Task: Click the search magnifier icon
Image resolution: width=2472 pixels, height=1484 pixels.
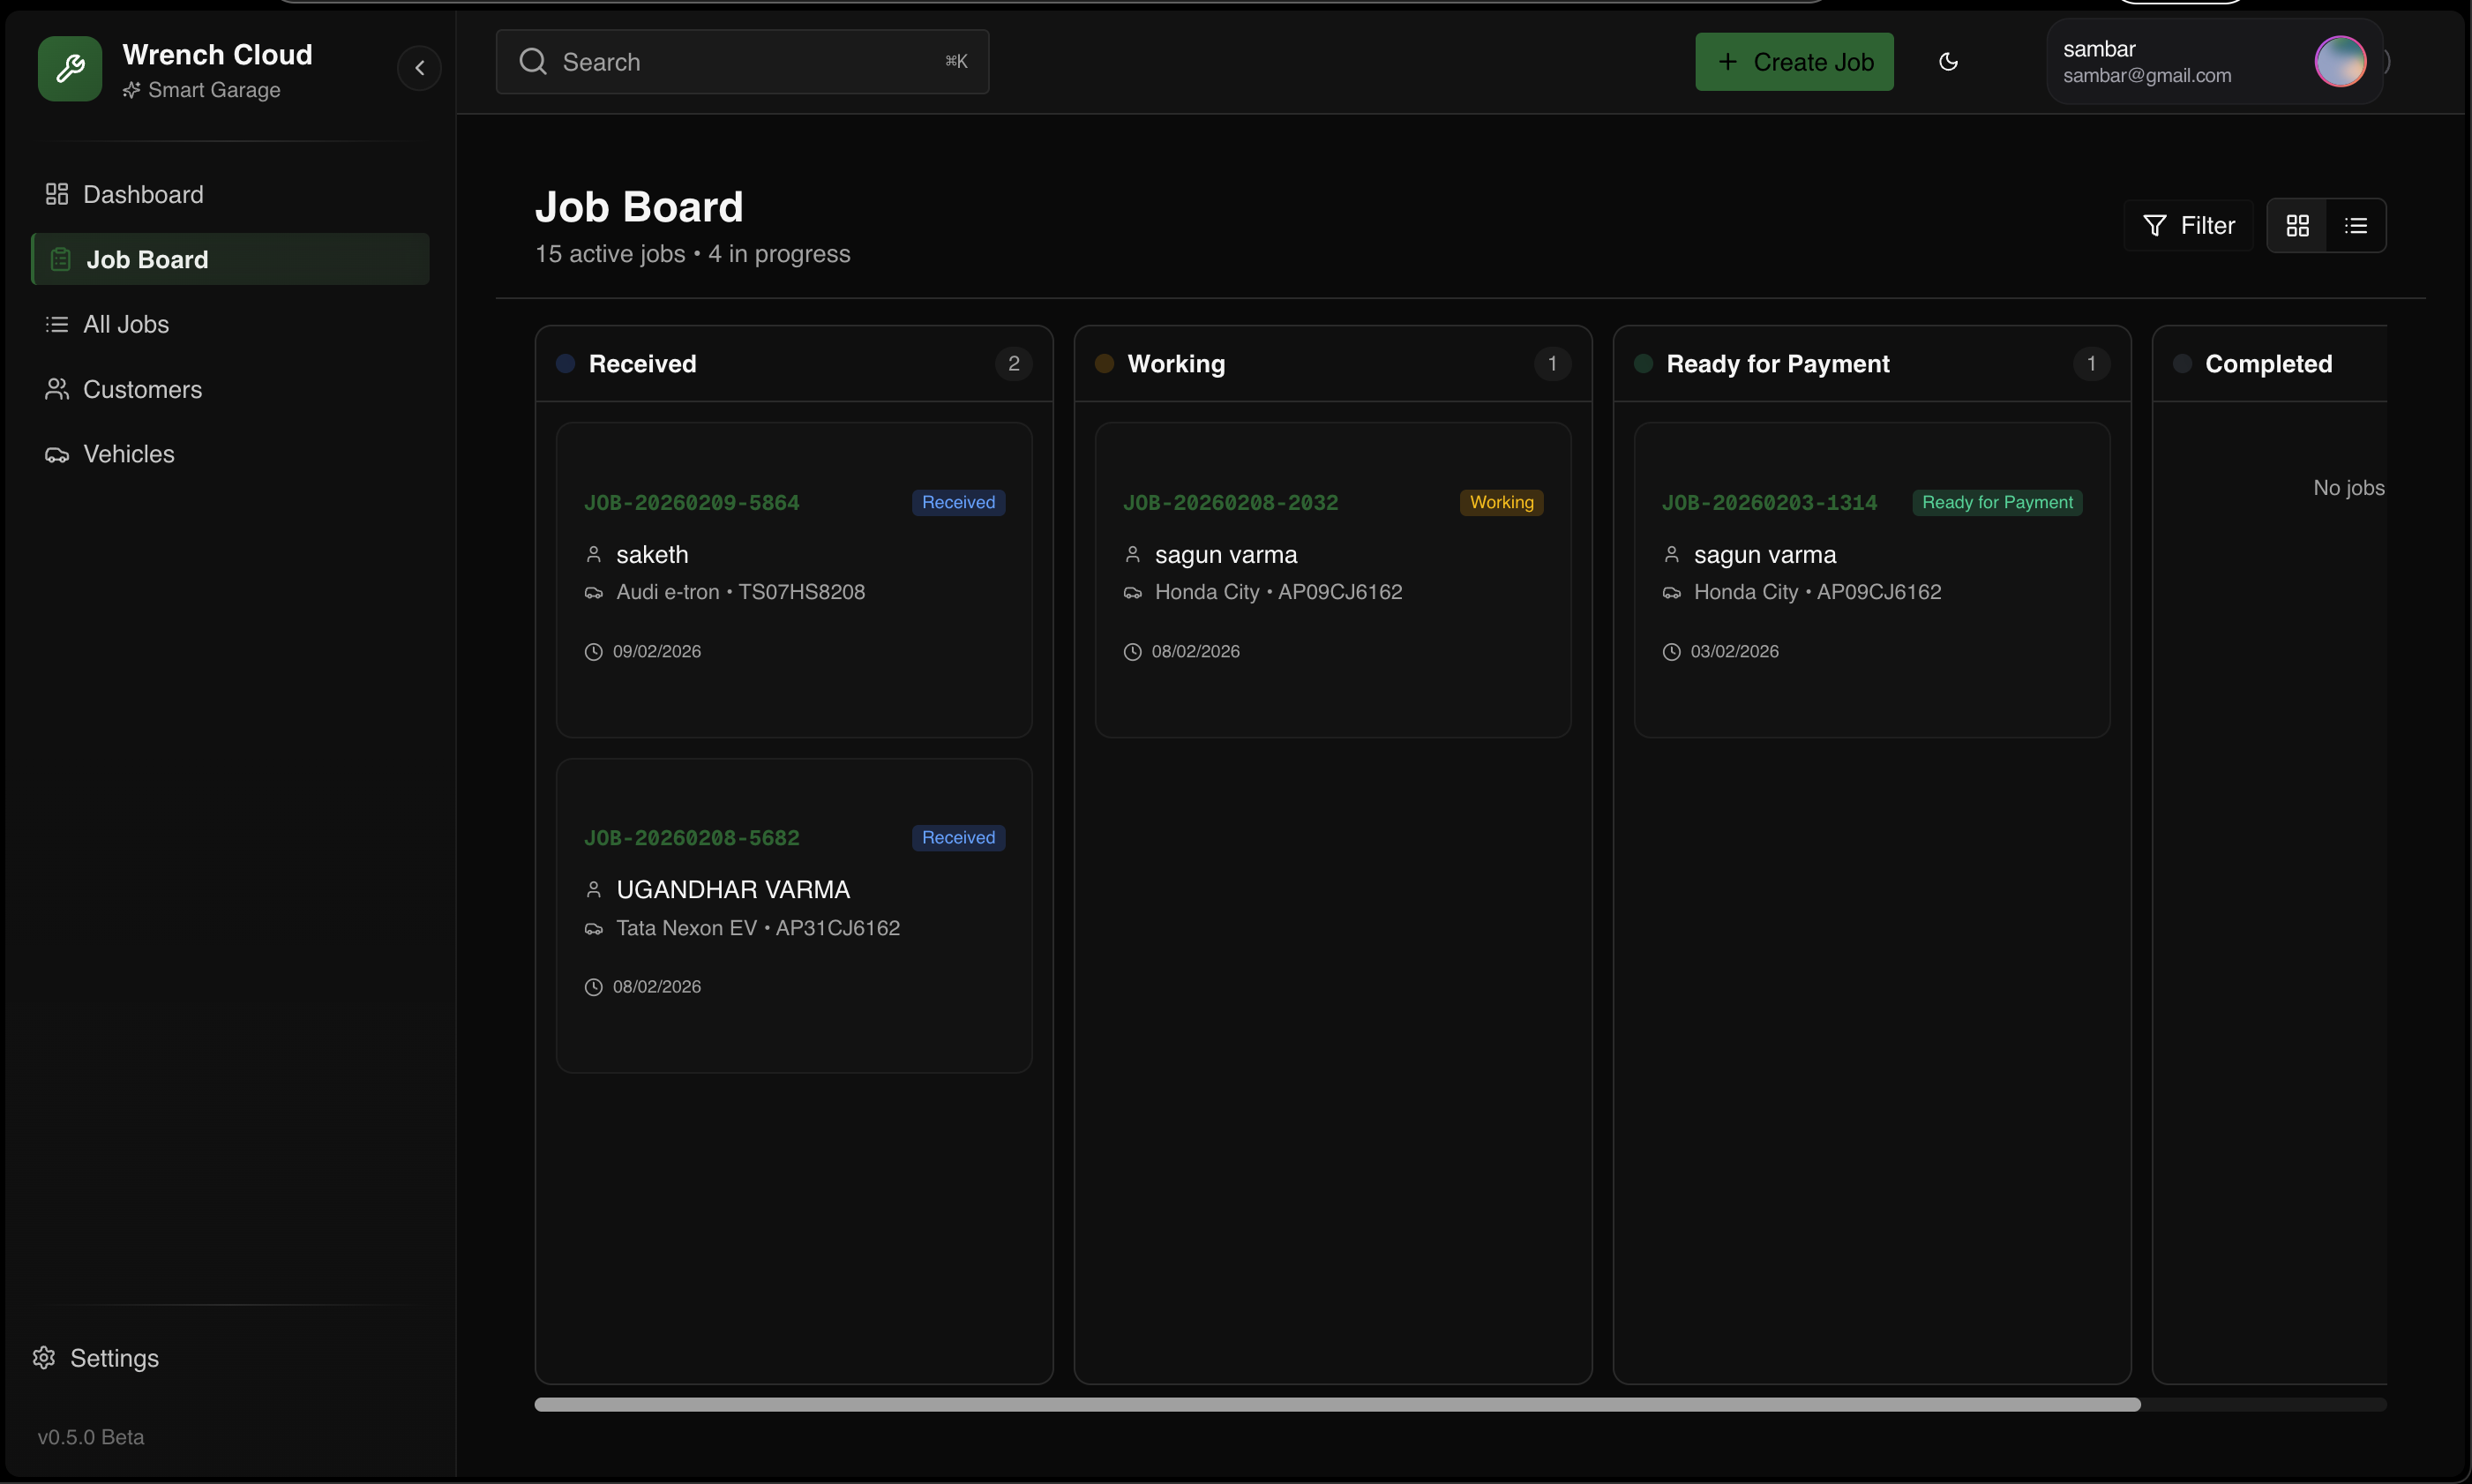Action: coord(533,62)
